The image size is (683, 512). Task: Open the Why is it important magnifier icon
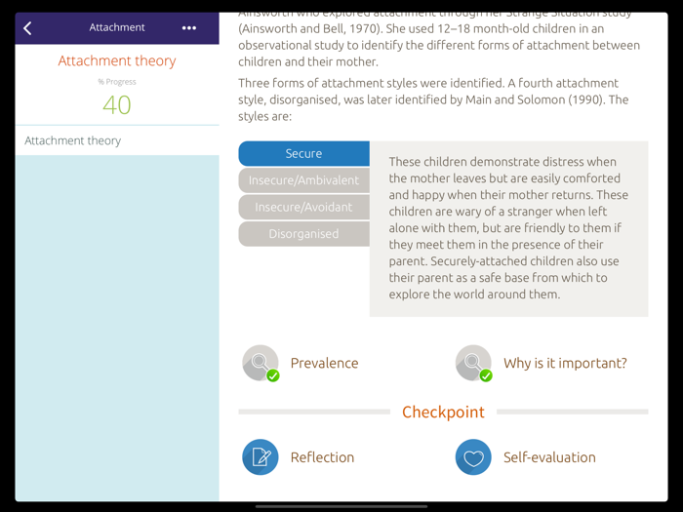pyautogui.click(x=472, y=362)
